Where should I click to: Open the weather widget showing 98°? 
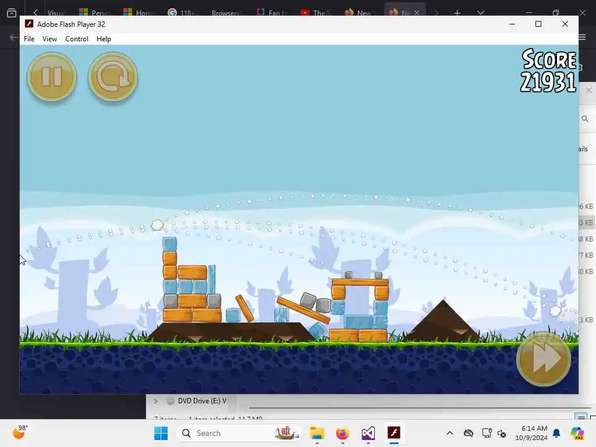point(20,432)
